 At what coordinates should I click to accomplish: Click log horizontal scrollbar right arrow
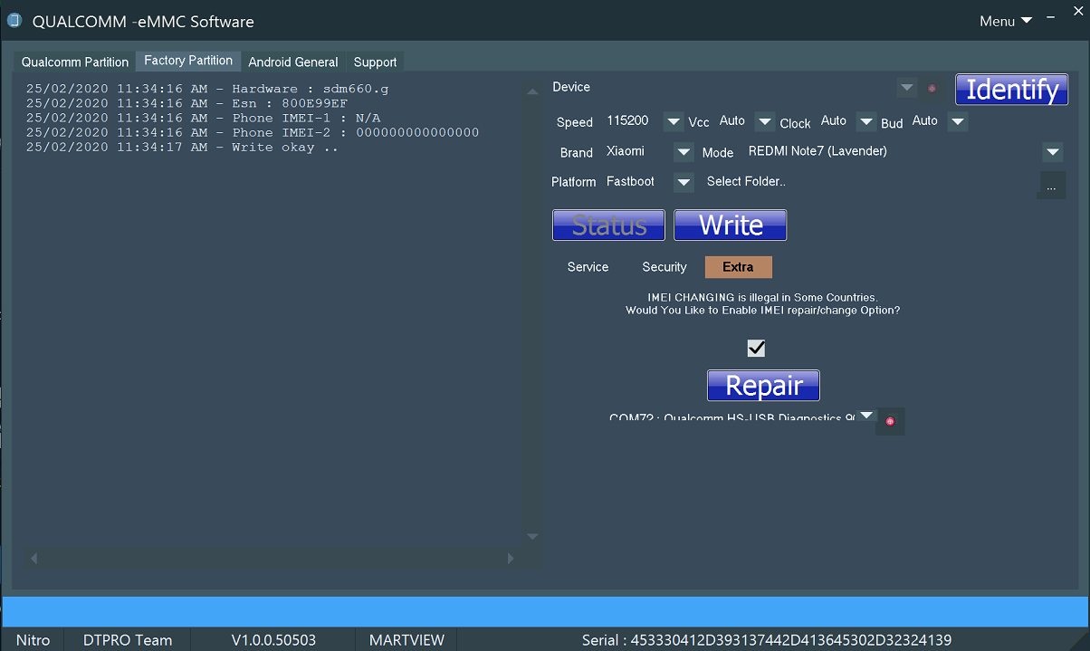(x=511, y=559)
